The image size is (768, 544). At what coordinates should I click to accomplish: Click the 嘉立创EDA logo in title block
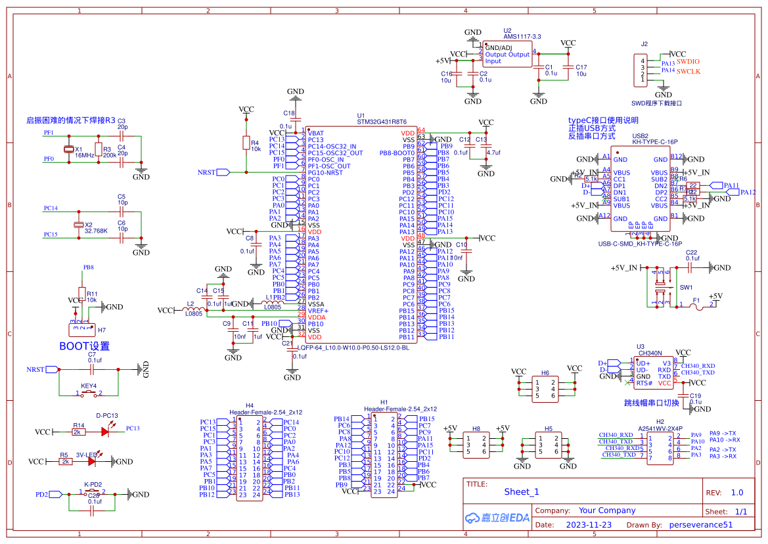[497, 518]
